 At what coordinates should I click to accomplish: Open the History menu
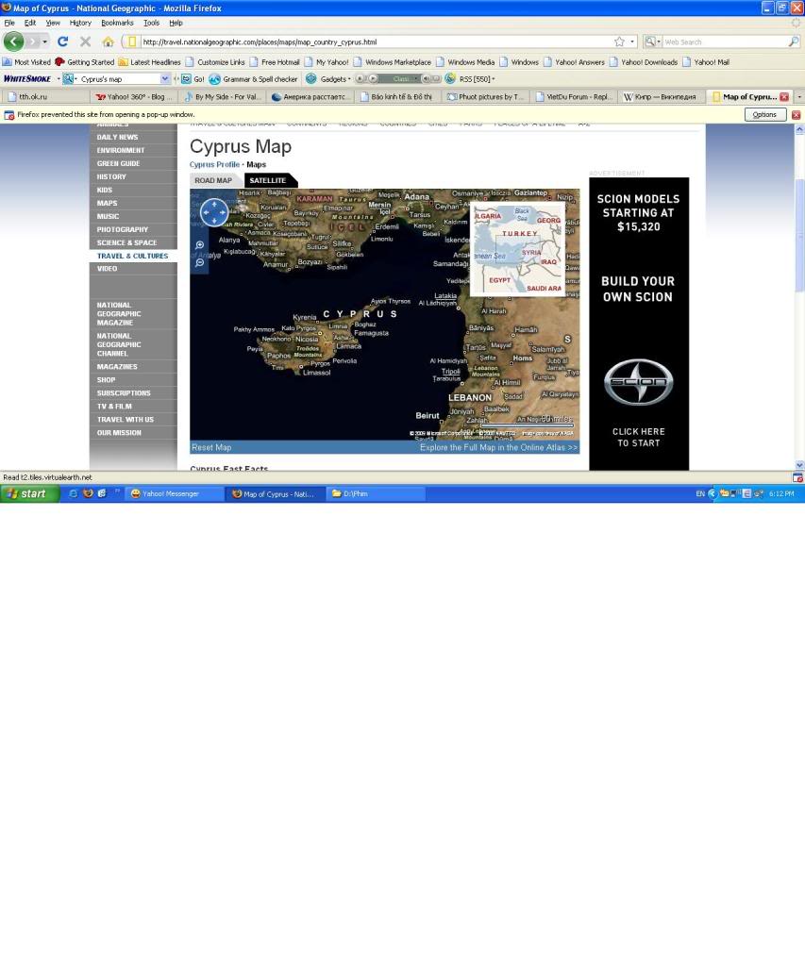coord(80,23)
